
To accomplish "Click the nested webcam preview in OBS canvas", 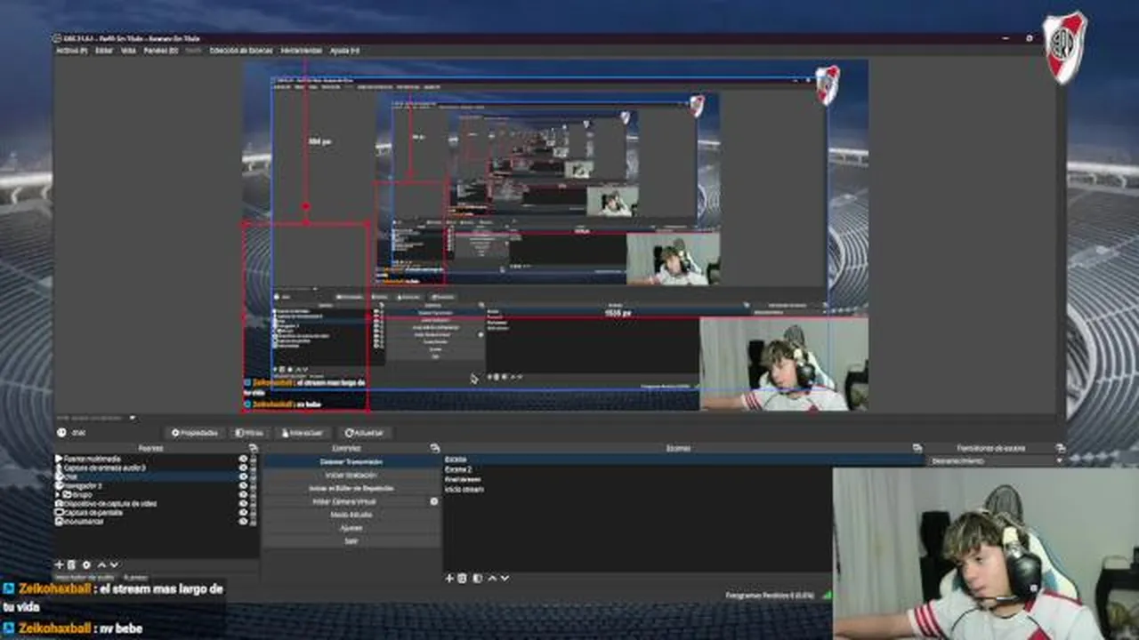I will 784,364.
